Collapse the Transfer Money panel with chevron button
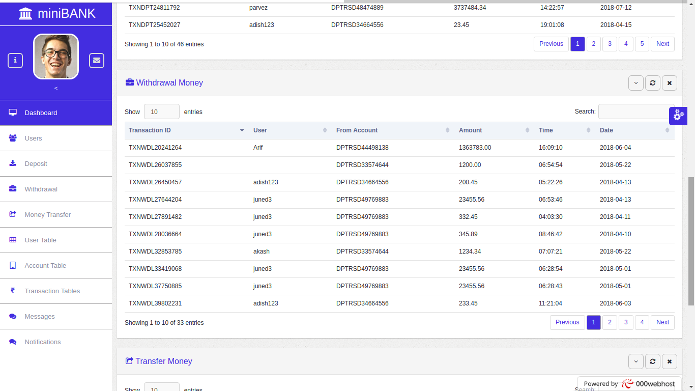 (636, 361)
